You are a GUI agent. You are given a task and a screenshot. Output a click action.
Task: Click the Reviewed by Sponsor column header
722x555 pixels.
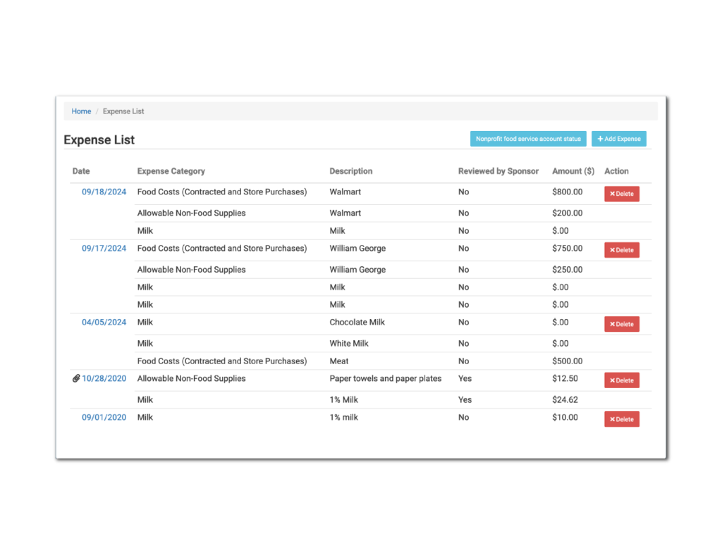tap(498, 170)
